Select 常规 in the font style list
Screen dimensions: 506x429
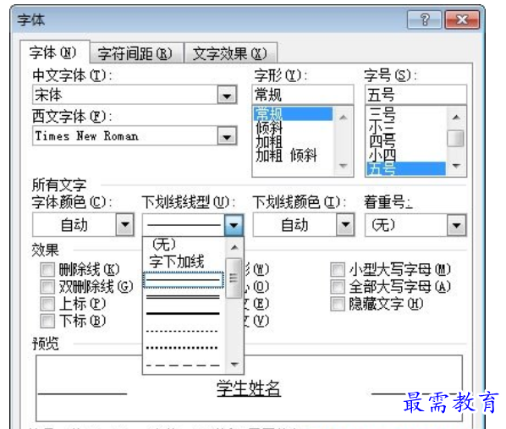click(293, 113)
